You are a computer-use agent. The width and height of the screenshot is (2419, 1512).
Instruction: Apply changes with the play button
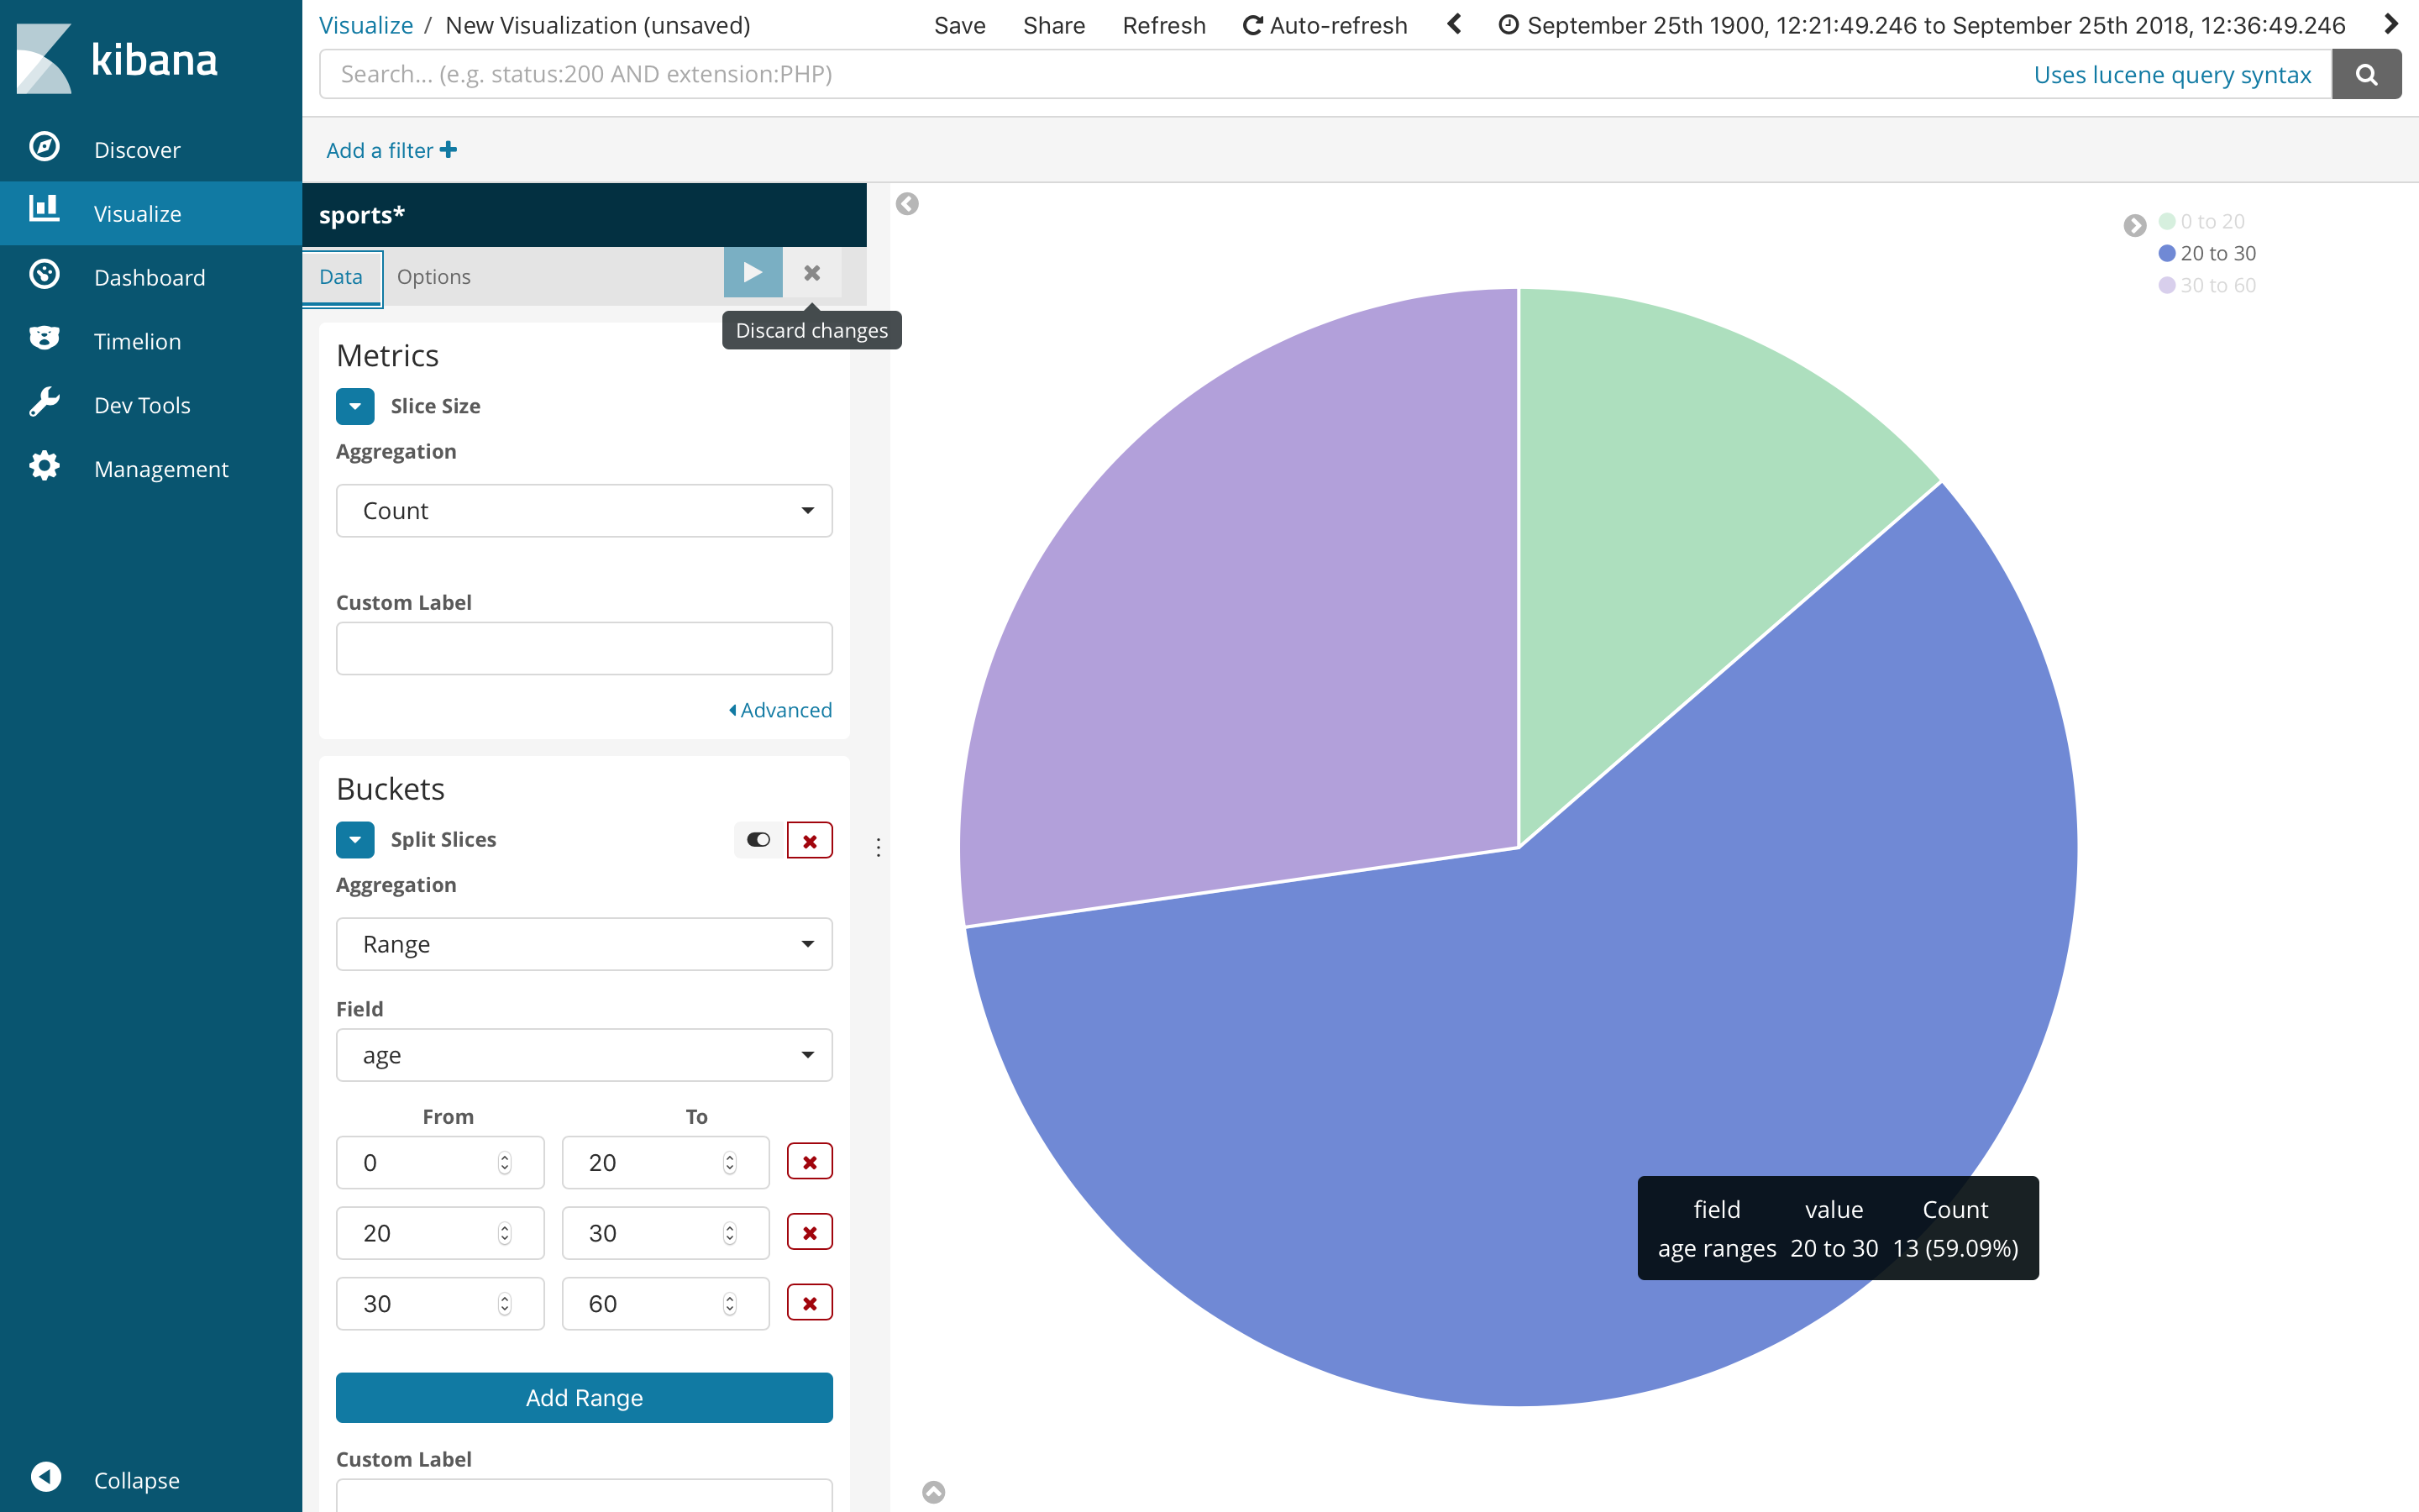tap(752, 273)
